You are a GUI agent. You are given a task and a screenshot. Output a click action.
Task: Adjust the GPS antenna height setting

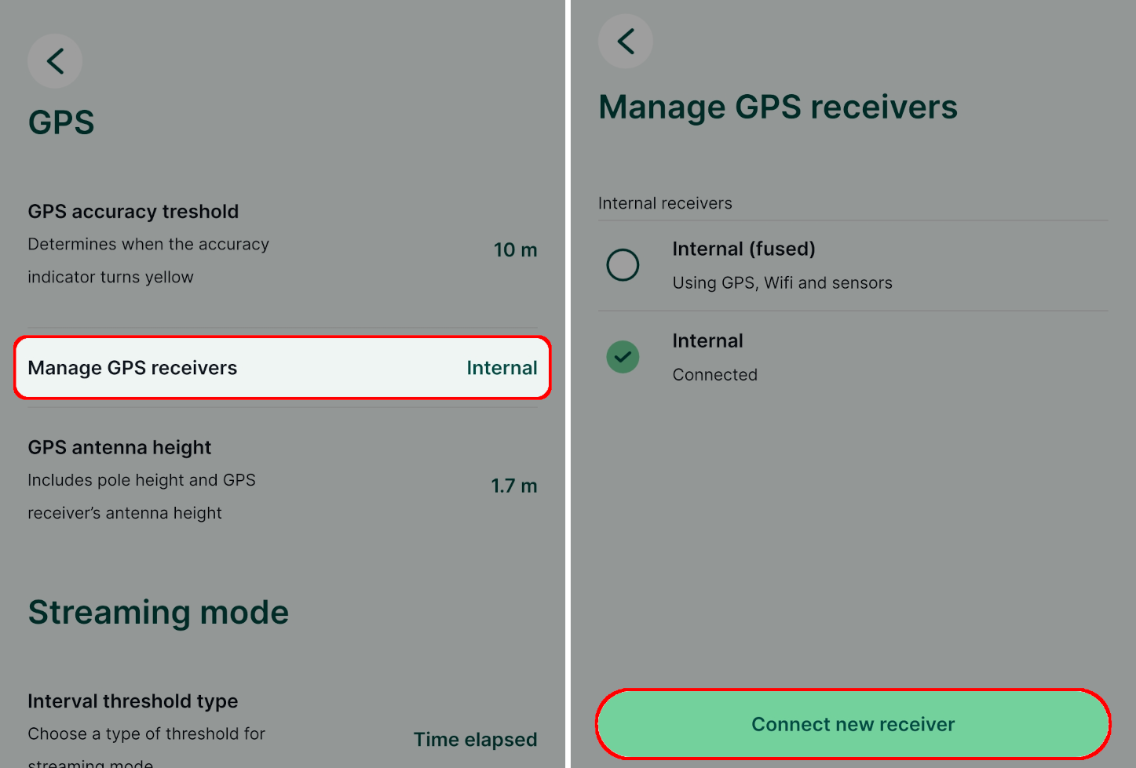coord(119,447)
